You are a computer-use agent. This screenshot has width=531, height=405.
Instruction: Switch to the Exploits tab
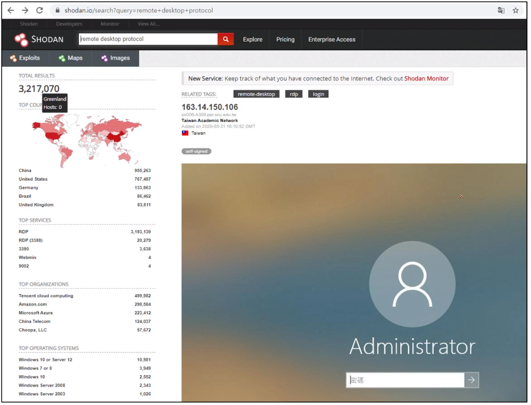(25, 58)
